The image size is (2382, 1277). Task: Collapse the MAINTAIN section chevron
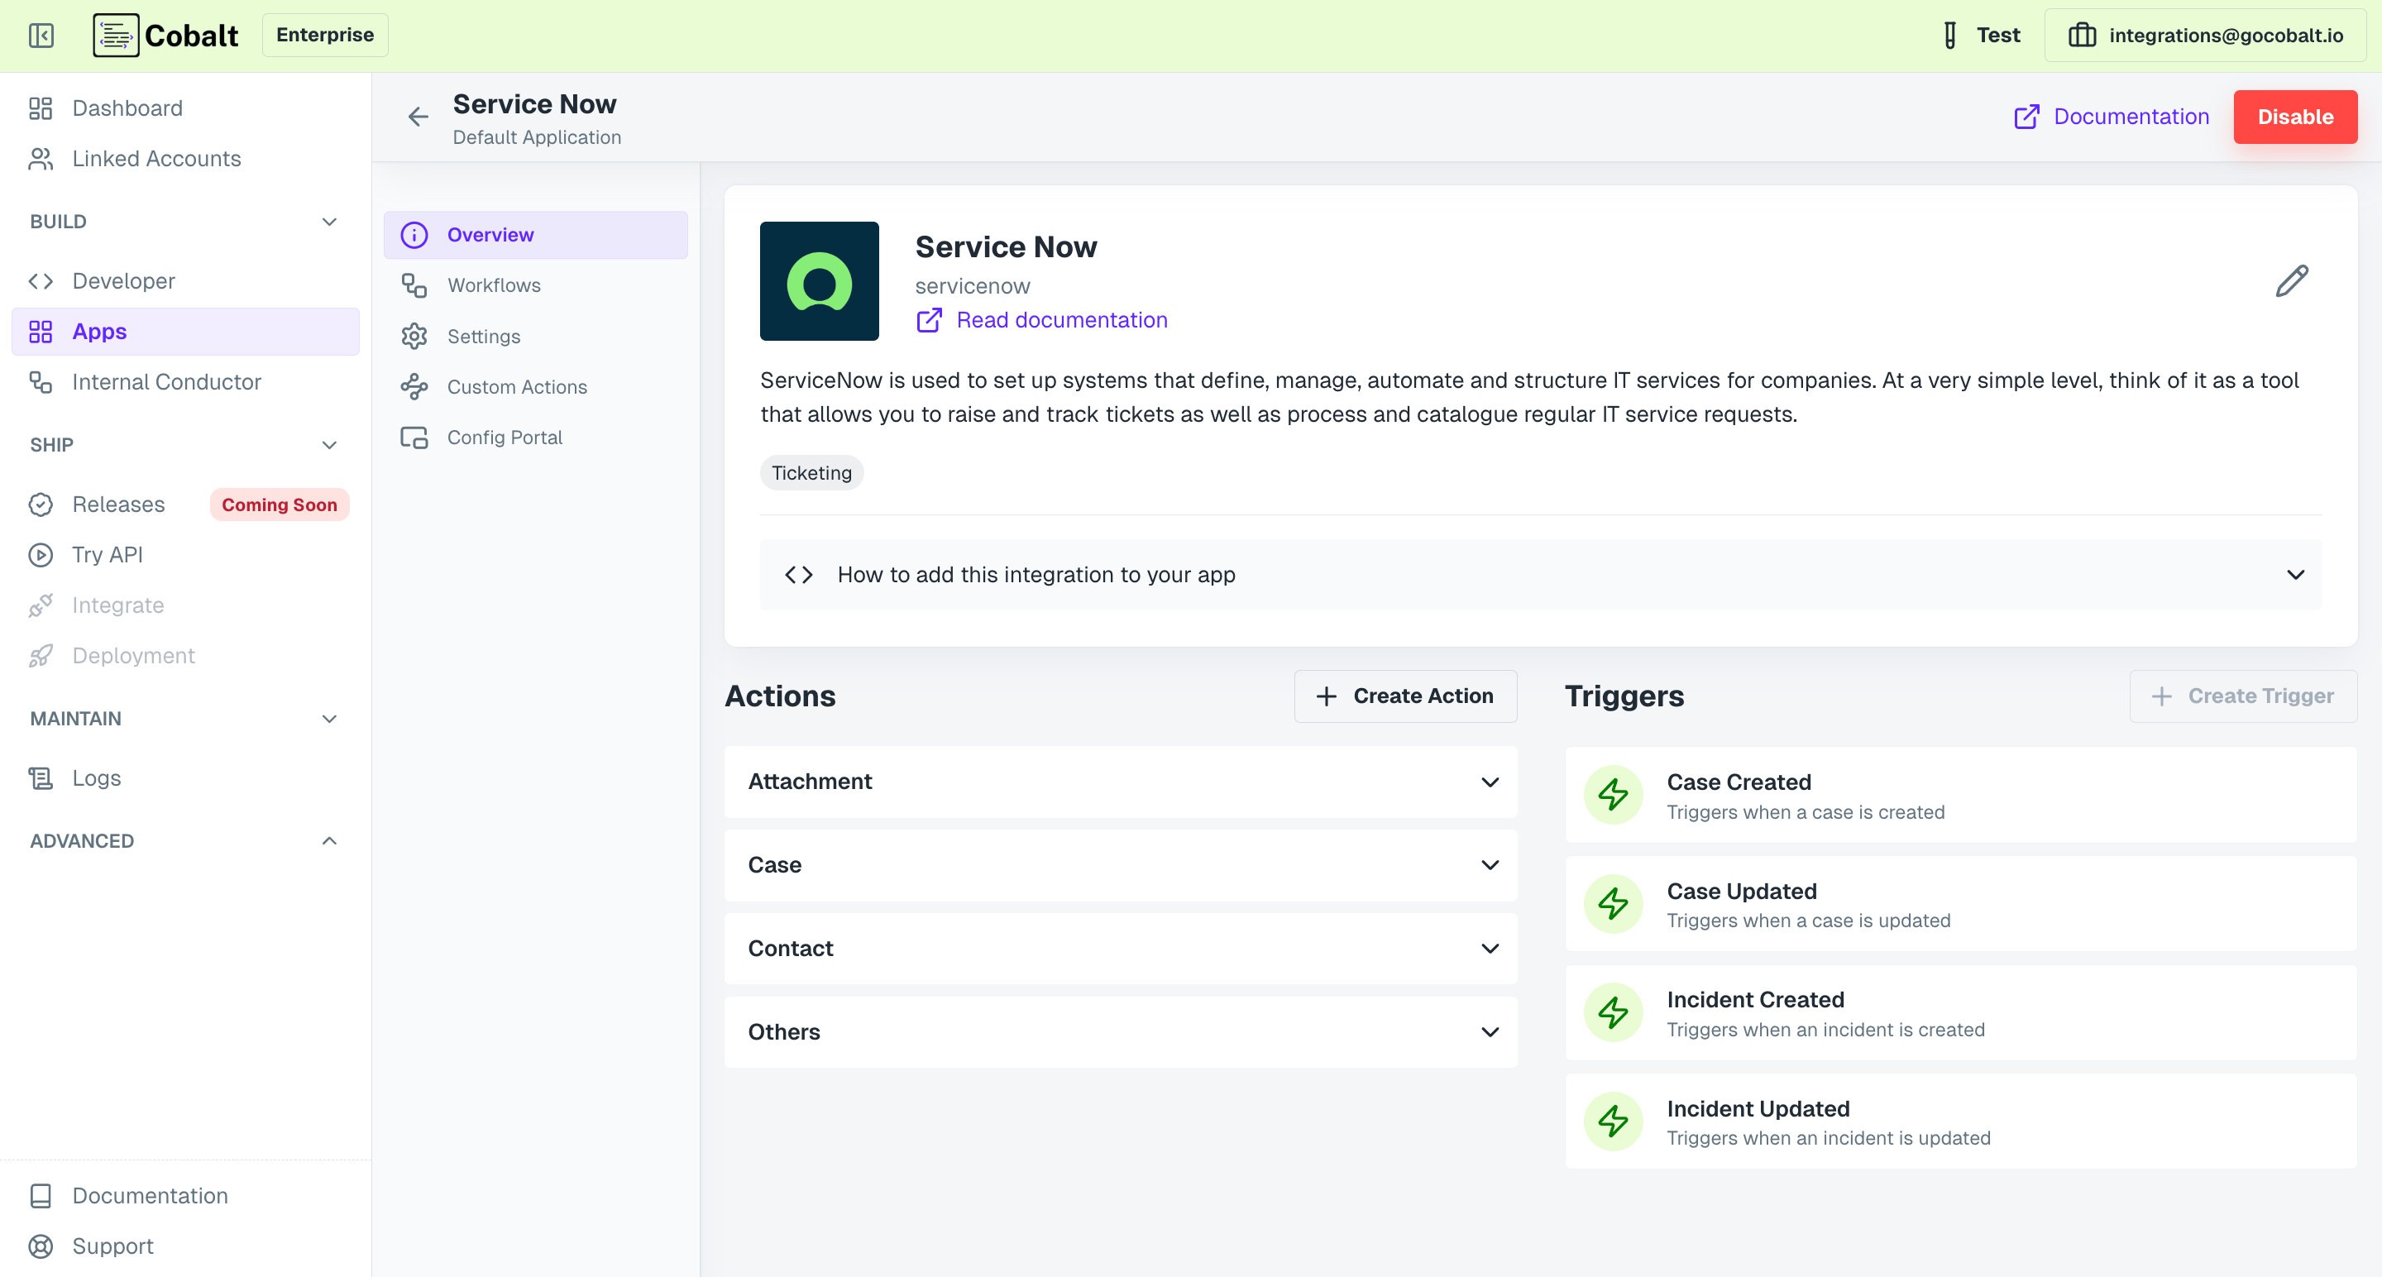[329, 719]
